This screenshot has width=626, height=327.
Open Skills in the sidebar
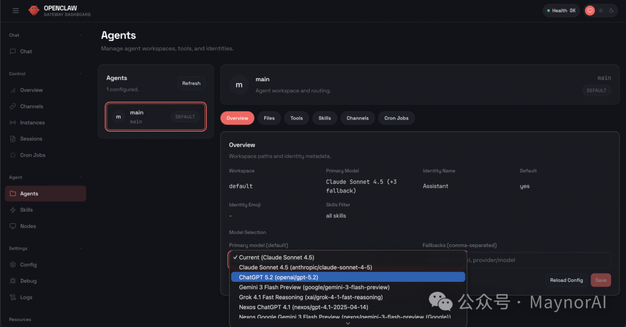pyautogui.click(x=46, y=210)
